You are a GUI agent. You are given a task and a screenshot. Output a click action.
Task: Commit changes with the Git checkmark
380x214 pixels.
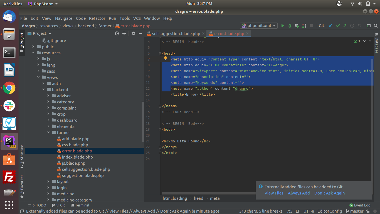[x=338, y=26]
